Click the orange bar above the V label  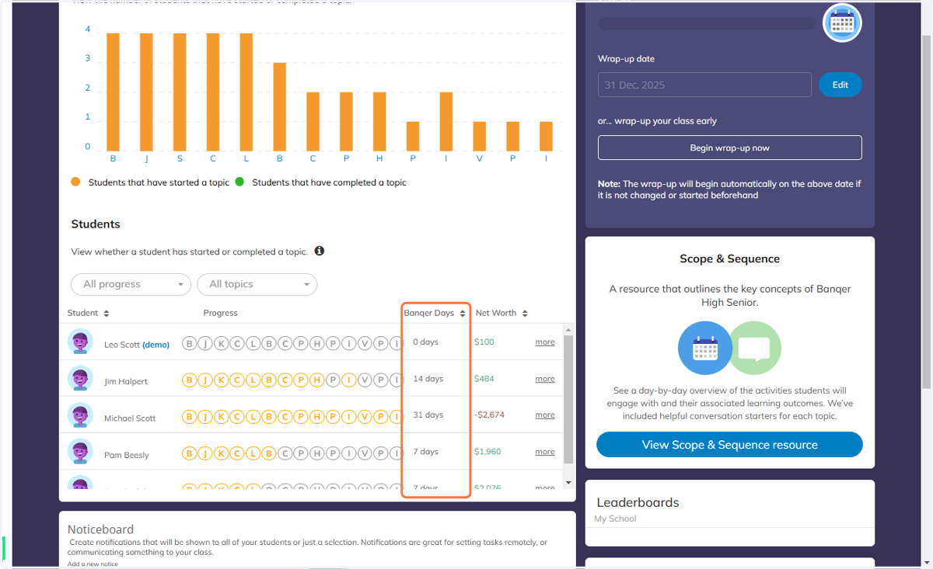point(479,137)
